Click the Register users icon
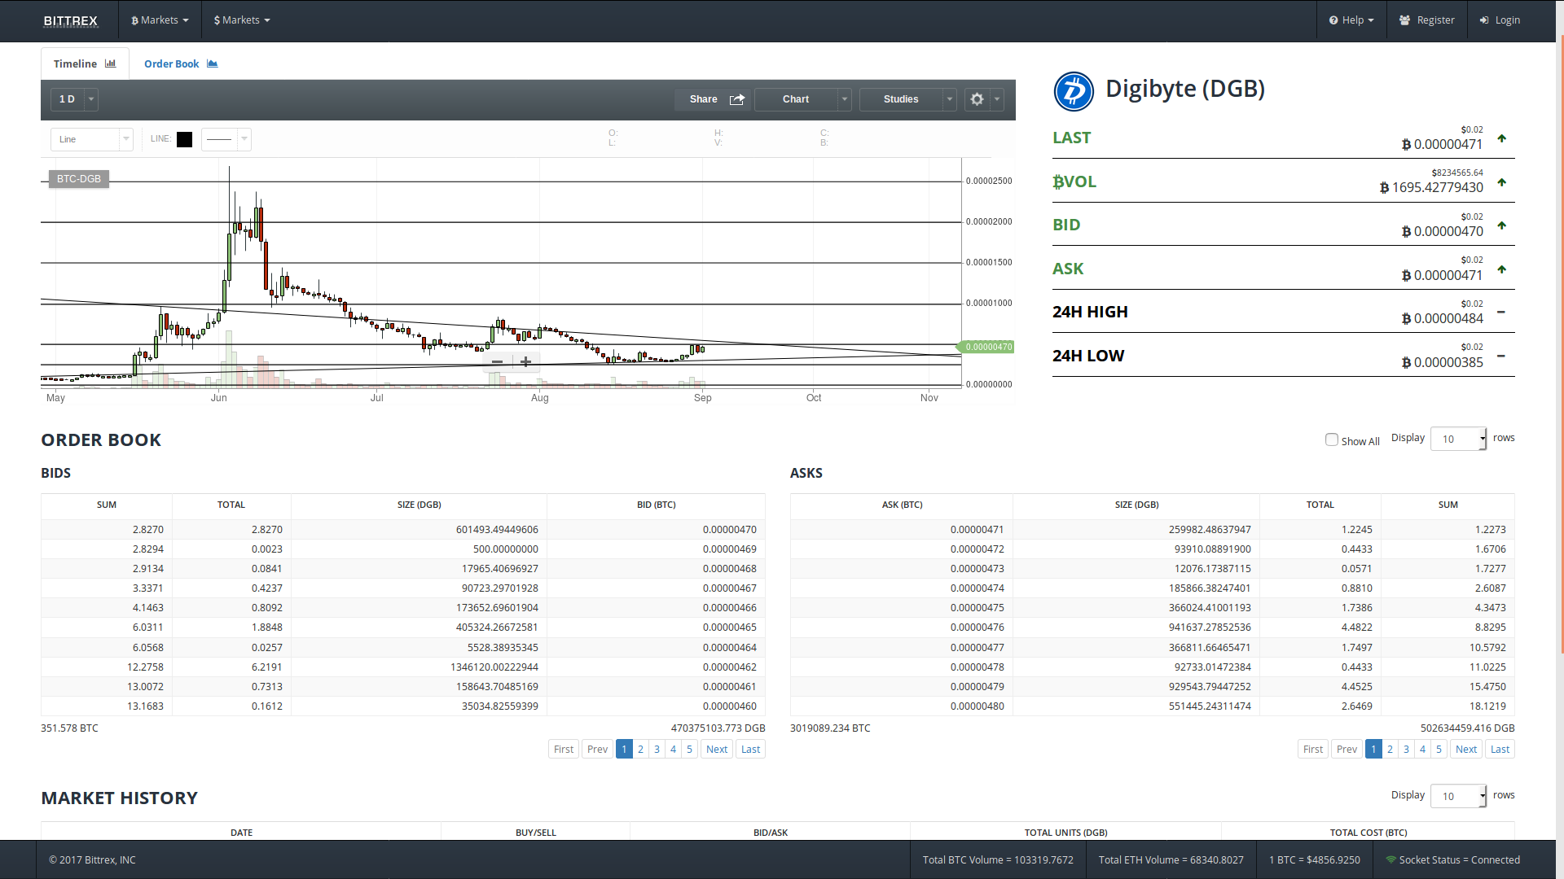Image resolution: width=1564 pixels, height=879 pixels. [x=1405, y=20]
